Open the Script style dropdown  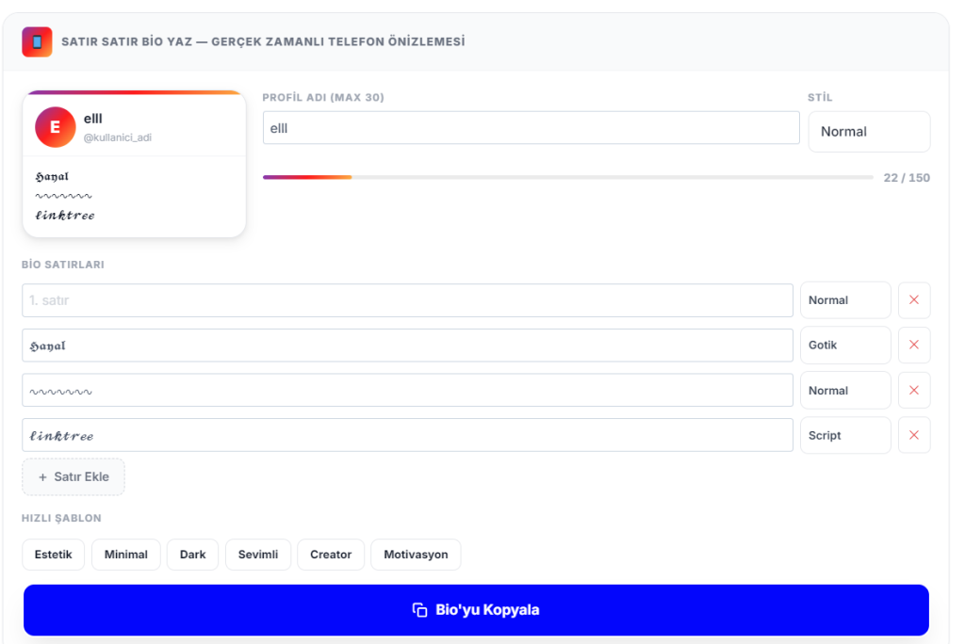pos(845,436)
